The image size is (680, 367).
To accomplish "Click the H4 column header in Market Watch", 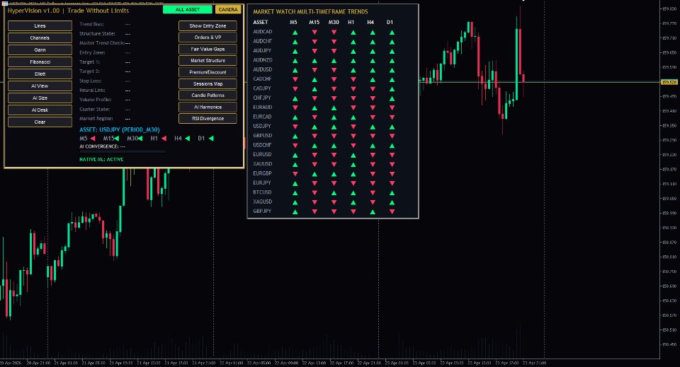I will [x=370, y=22].
